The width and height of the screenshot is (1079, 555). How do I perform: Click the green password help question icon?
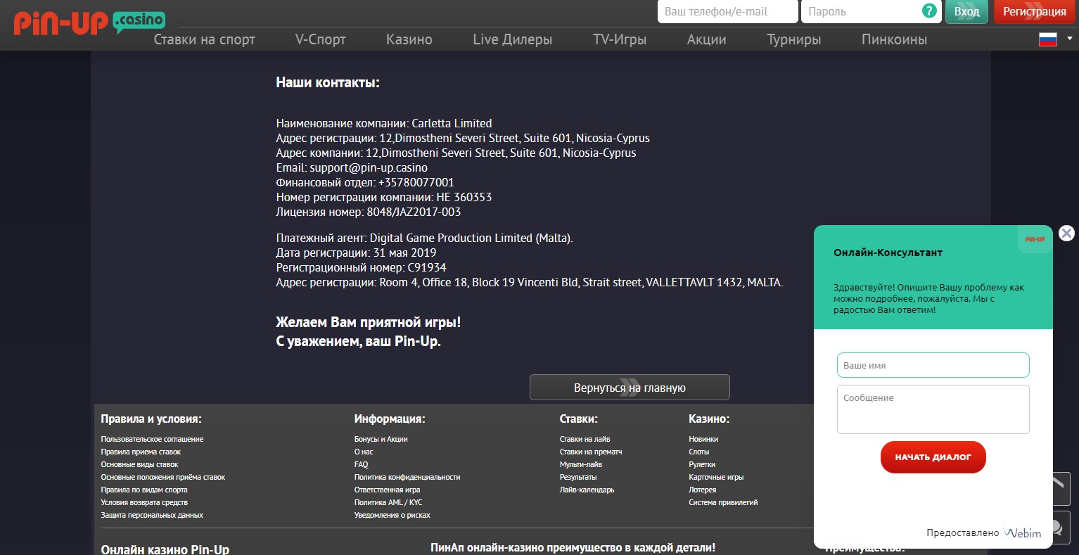(x=929, y=11)
